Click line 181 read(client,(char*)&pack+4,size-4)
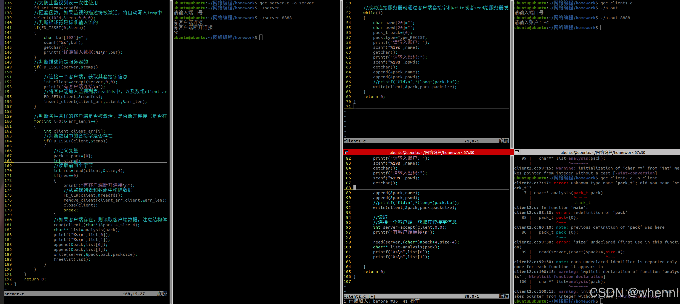The width and height of the screenshot is (680, 304). tap(96, 225)
